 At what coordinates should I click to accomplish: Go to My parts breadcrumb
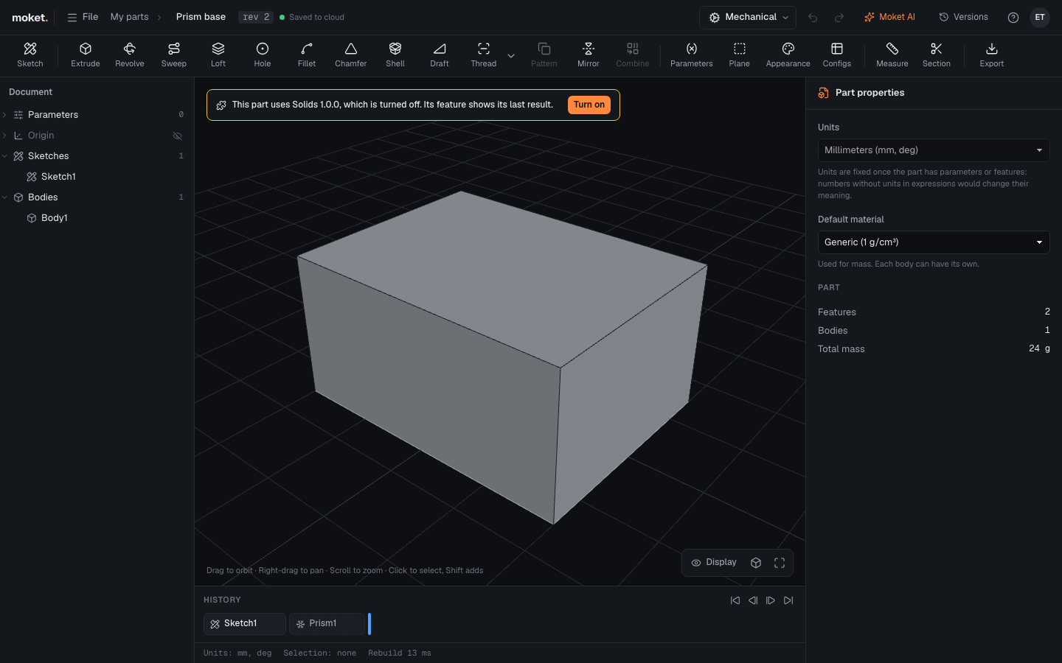(x=129, y=17)
